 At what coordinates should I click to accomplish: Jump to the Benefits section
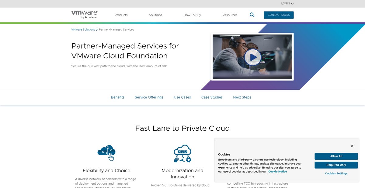(x=118, y=97)
